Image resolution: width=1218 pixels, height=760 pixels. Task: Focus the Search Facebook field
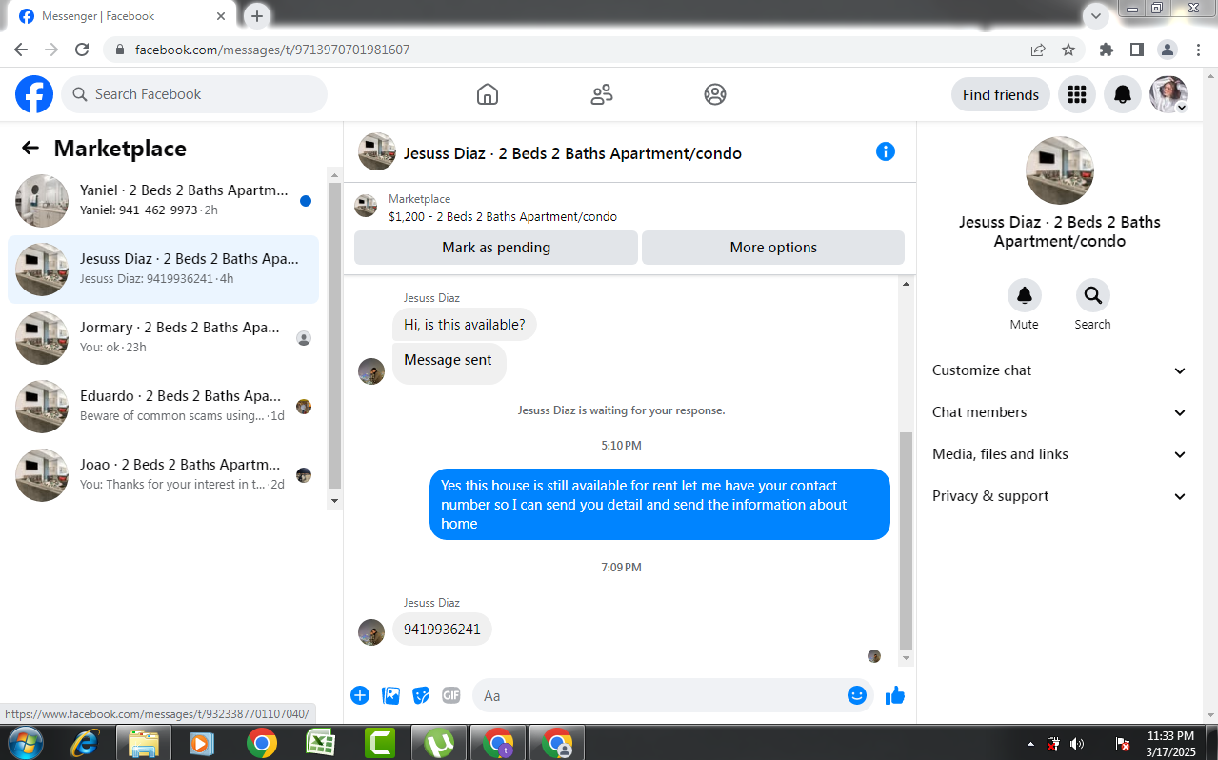(x=194, y=94)
